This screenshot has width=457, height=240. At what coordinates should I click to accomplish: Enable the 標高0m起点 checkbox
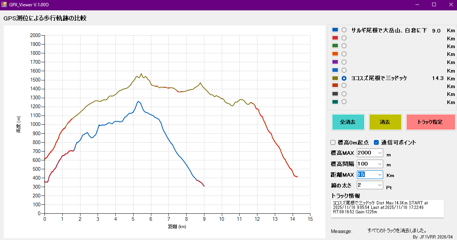click(x=333, y=143)
